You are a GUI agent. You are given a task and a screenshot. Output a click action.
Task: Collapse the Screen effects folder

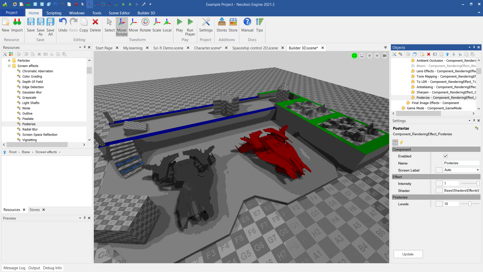(9, 66)
